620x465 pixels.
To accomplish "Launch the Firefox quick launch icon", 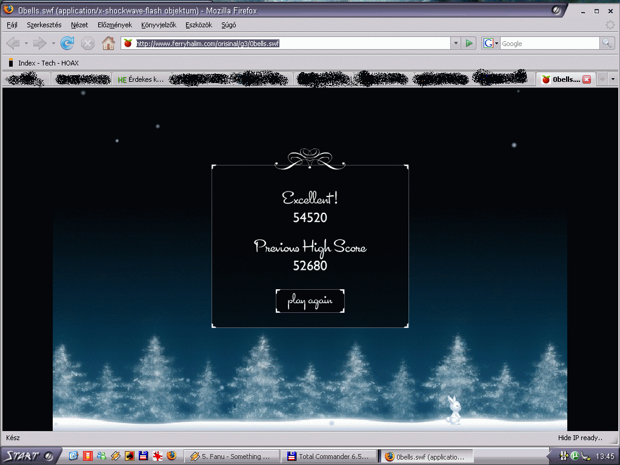I will [172, 456].
